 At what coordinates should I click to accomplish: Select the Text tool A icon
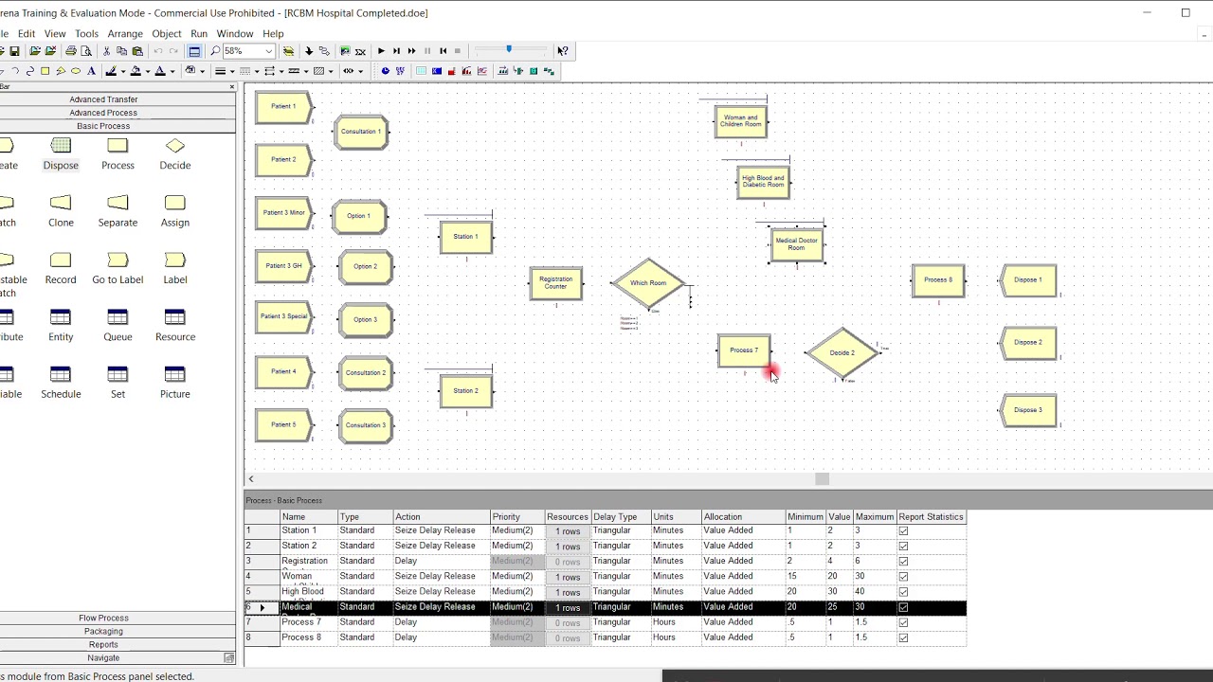pos(91,71)
